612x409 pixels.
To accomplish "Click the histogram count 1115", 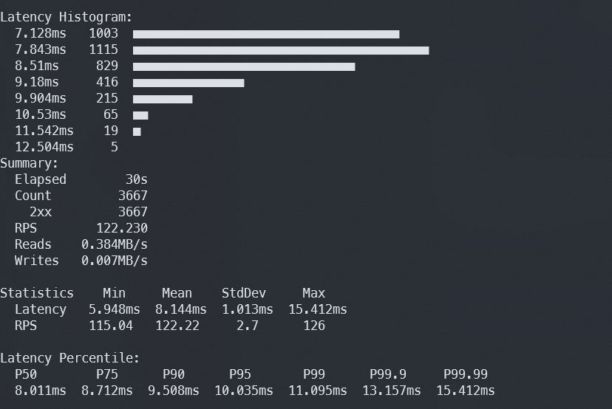I will click(103, 49).
